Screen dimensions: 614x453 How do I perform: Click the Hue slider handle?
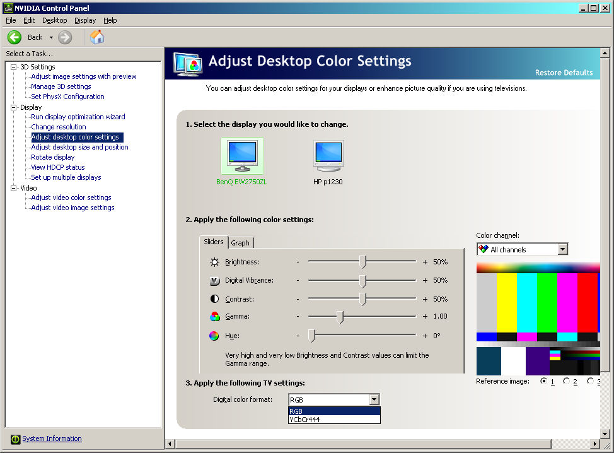[x=311, y=336]
